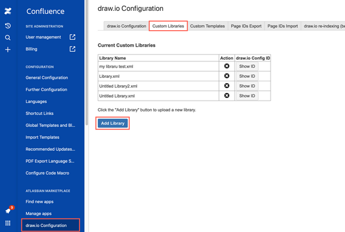Open Global Templates and Blueprints

point(50,125)
